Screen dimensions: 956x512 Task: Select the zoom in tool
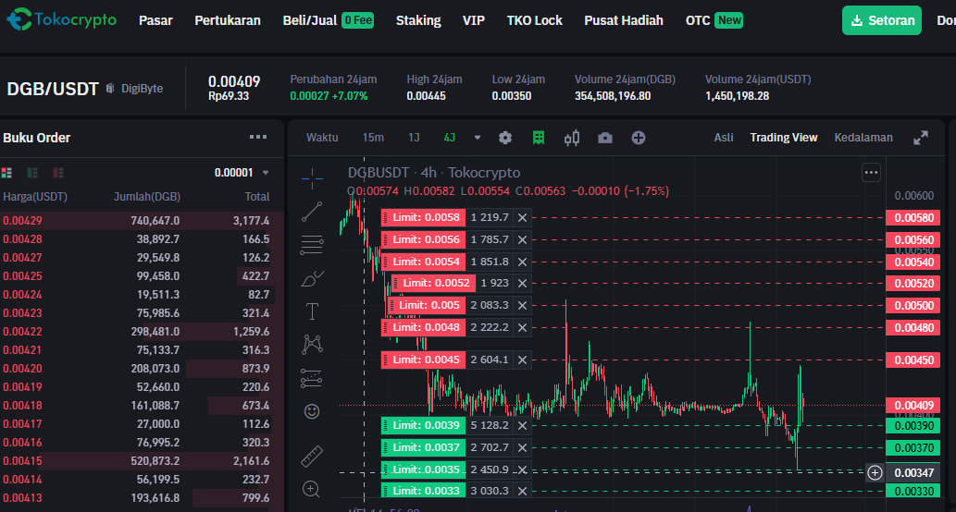coord(312,489)
